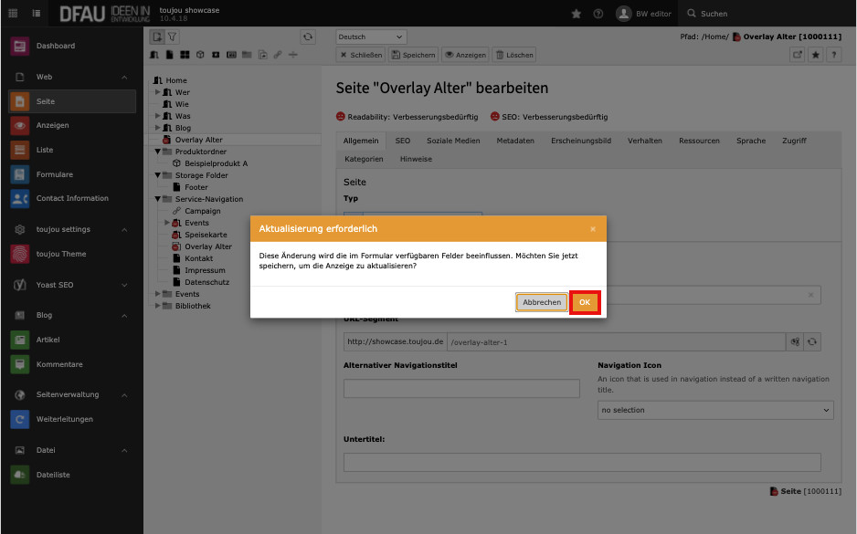Refresh the page tree
This screenshot has width=857, height=534.
[x=308, y=37]
